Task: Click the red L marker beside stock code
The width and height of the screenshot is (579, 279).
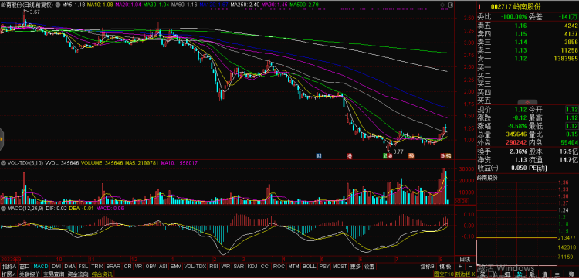Action: (x=481, y=6)
